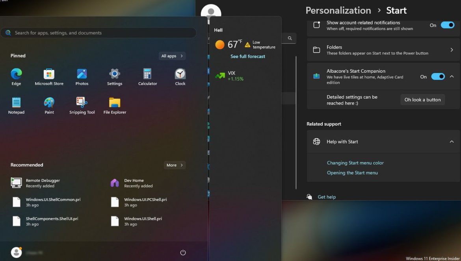This screenshot has width=461, height=261.
Task: Click the Settings search magnifier icon
Action: (290, 38)
